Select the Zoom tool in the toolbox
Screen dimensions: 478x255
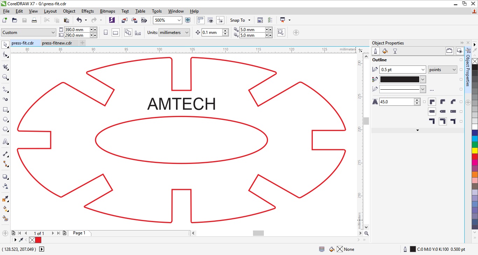(6, 77)
